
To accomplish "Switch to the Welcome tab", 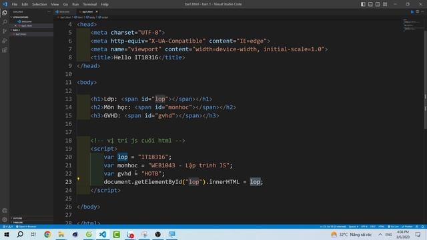I will [x=64, y=12].
